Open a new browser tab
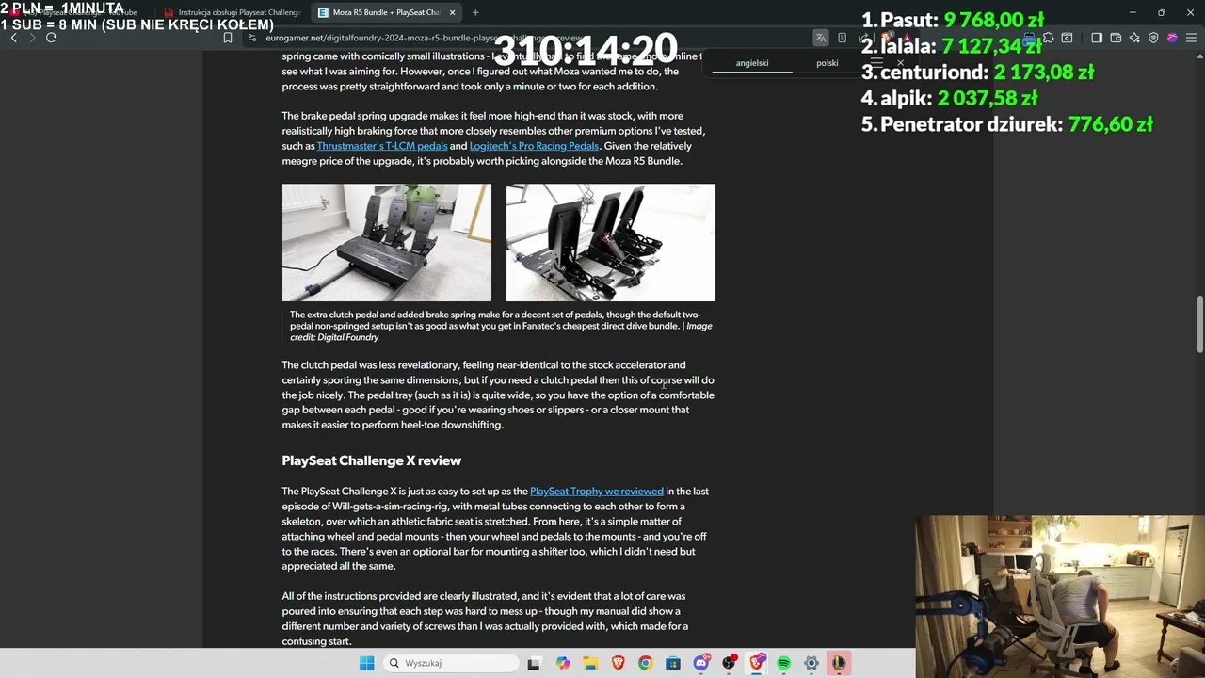This screenshot has height=678, width=1205. pos(475,12)
